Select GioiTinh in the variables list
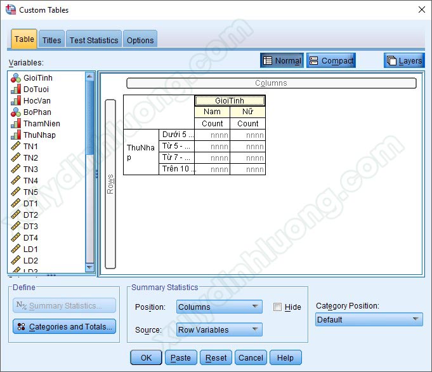The width and height of the screenshot is (432, 372). pyautogui.click(x=38, y=78)
